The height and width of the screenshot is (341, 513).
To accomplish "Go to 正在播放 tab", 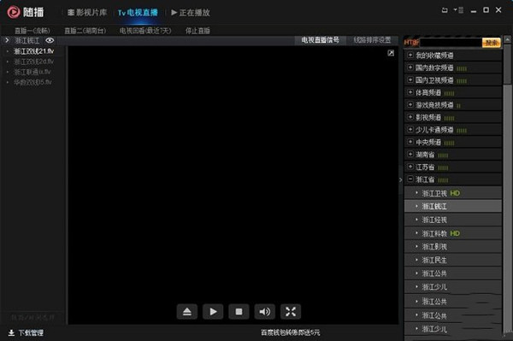I will pos(191,13).
